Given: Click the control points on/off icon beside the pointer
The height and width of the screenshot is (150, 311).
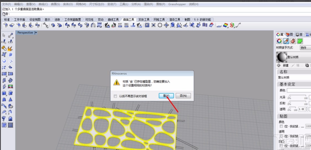Looking at the screenshot, I should 11,35.
